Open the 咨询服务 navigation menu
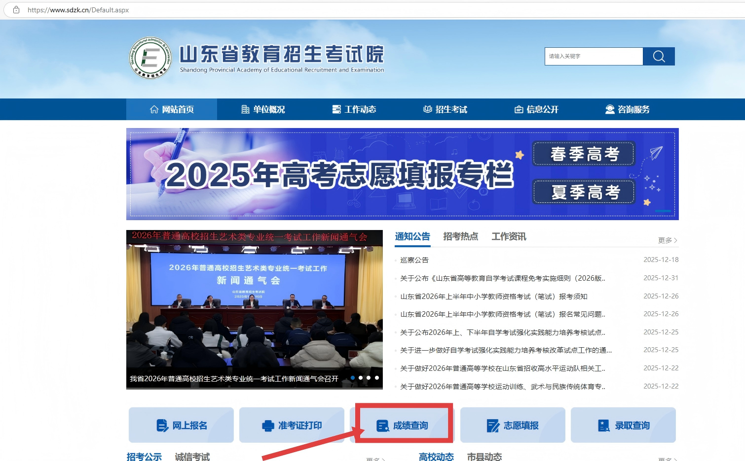Viewport: 745px width, 461px height. [x=628, y=109]
